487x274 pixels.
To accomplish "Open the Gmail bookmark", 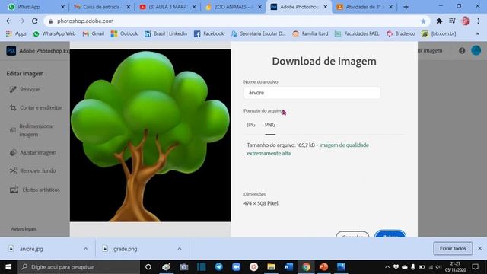I will (93, 33).
